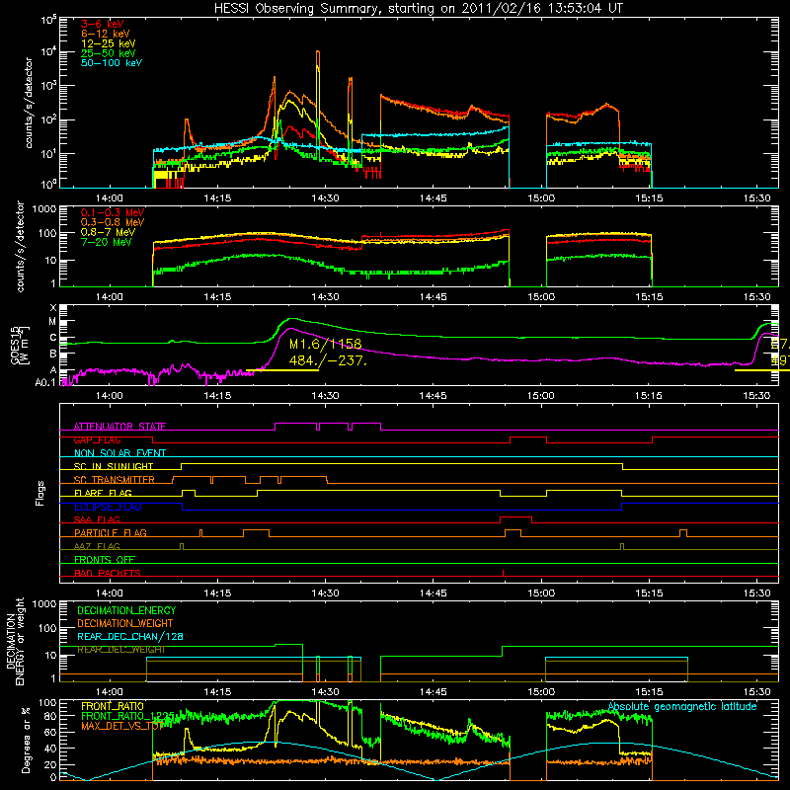Select the NON_SOLAR_EVENT flag label

tap(119, 453)
